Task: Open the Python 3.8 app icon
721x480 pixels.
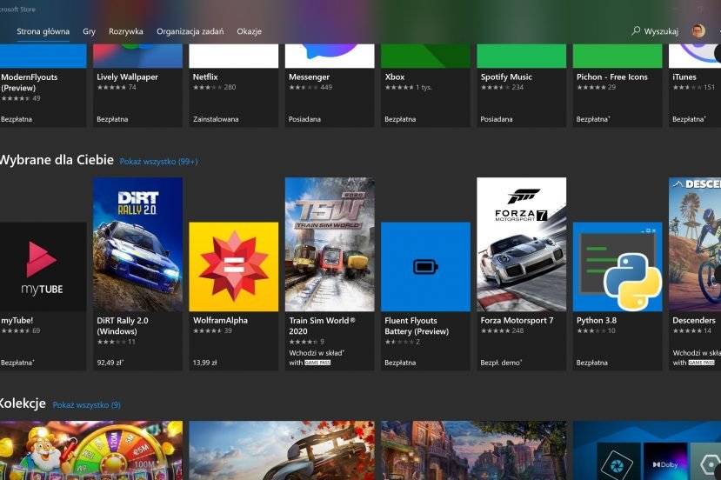Action: [618, 267]
